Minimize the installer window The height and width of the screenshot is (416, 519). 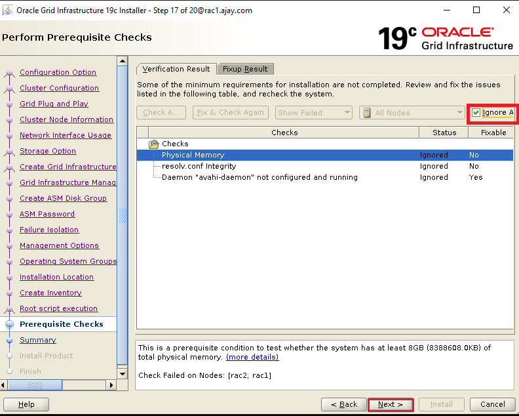(x=447, y=10)
